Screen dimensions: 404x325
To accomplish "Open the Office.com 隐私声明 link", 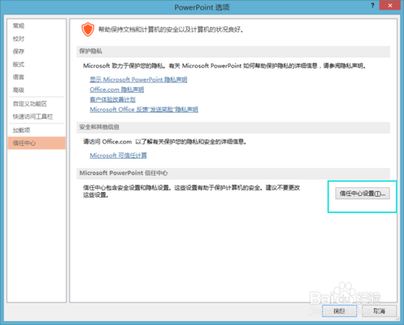I will pos(116,90).
